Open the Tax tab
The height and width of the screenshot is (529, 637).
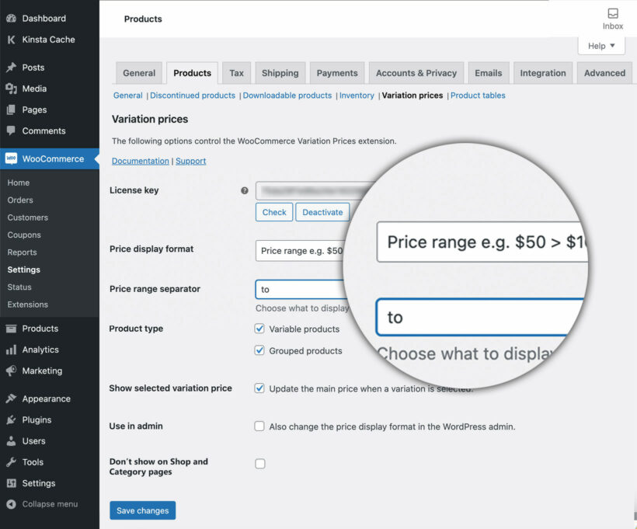pyautogui.click(x=236, y=73)
